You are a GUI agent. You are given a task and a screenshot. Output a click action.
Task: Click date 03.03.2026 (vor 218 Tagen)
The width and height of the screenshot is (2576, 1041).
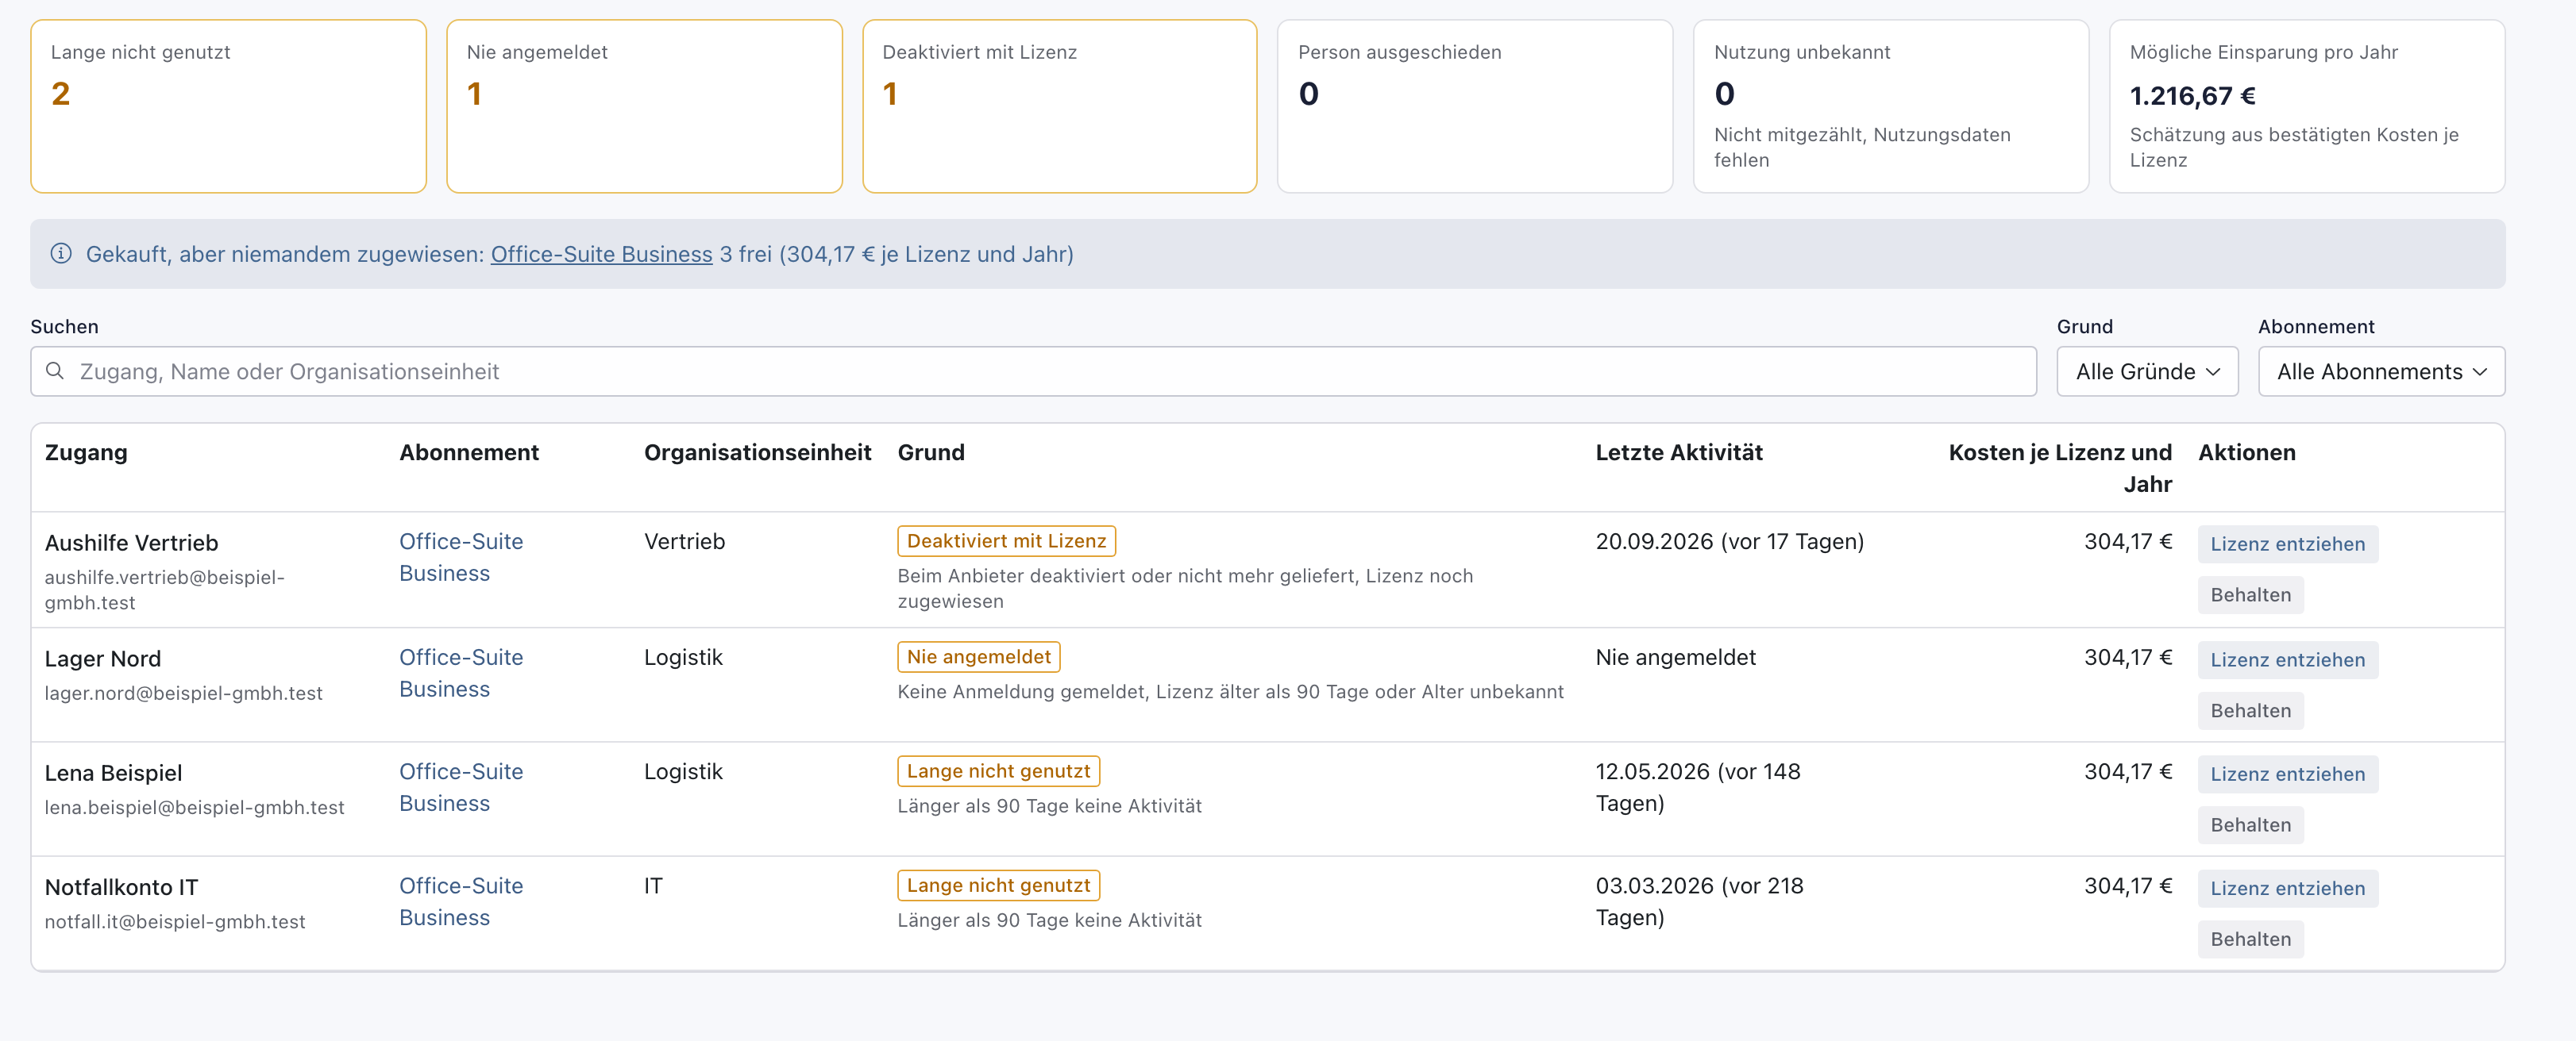1699,901
